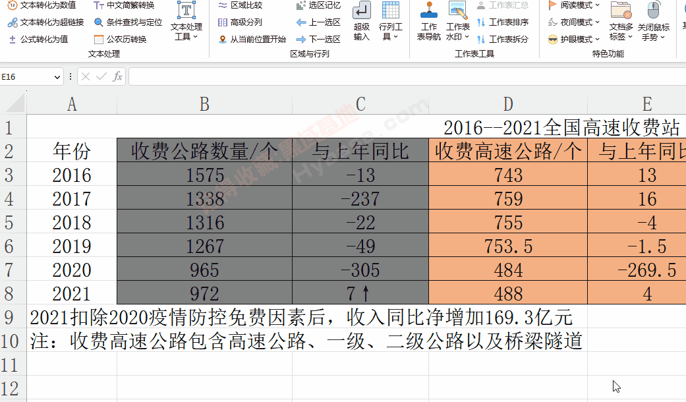Click the note row starting 注：收费高速公路

pos(306,341)
